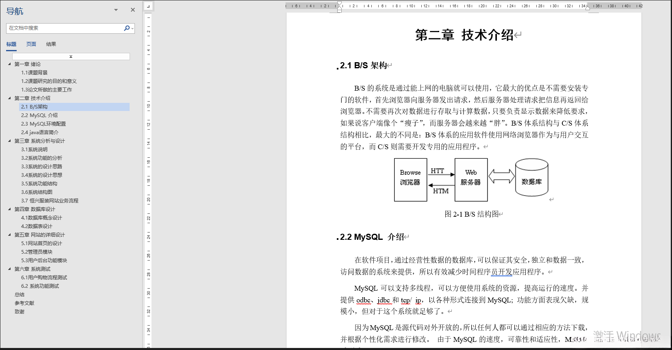Viewport: 672px width, 350px height.
Task: Go to heading 4.2数据表设计
Action: pyautogui.click(x=37, y=226)
